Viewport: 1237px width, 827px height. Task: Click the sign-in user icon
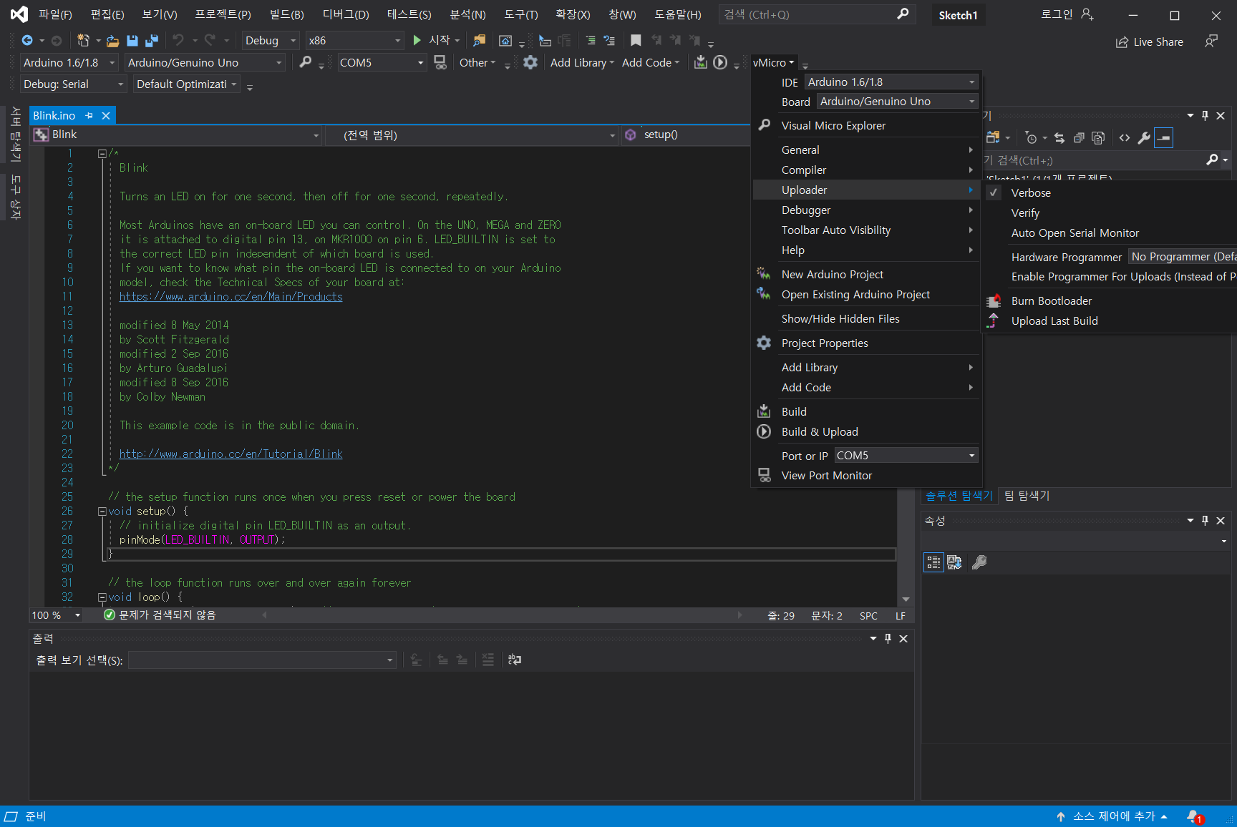(1087, 14)
